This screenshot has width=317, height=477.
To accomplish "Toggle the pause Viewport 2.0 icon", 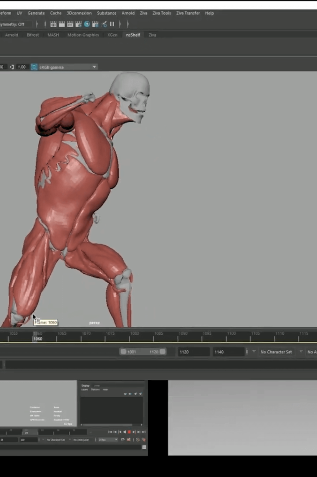I will [x=112, y=24].
